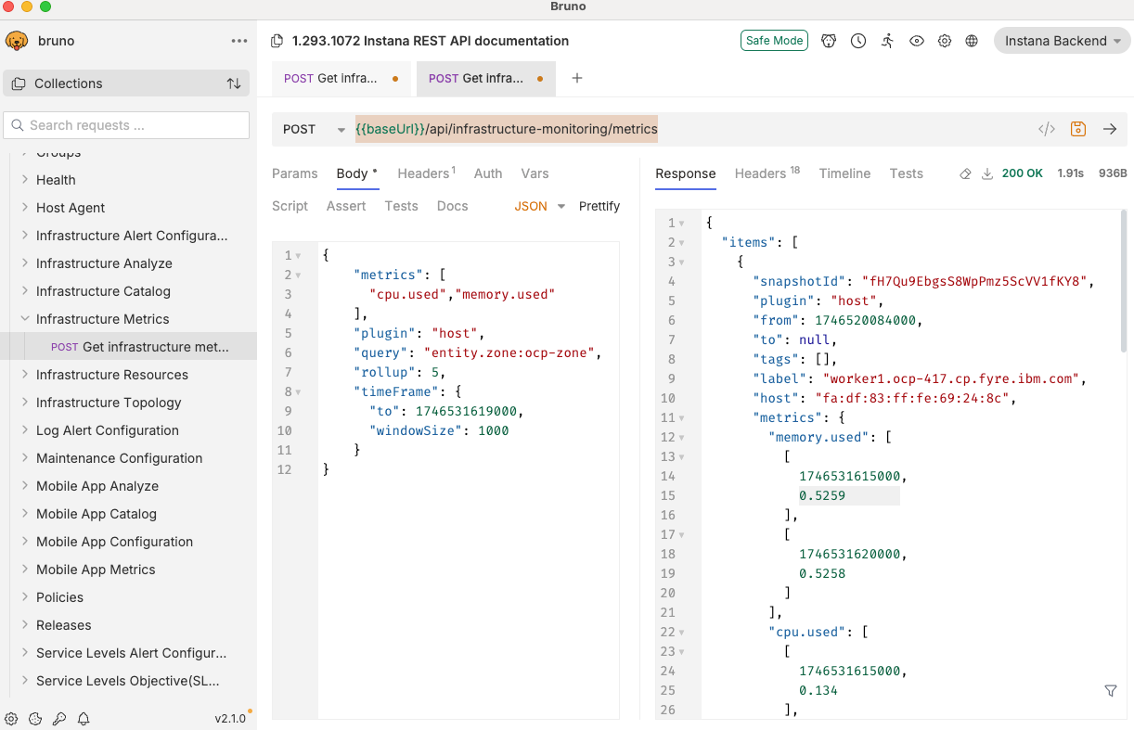Focus the Search requests field
1134x730 pixels.
(126, 125)
